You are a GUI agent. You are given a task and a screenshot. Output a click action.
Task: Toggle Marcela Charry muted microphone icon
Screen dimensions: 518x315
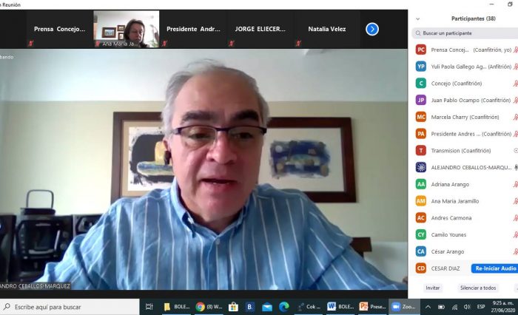point(515,117)
